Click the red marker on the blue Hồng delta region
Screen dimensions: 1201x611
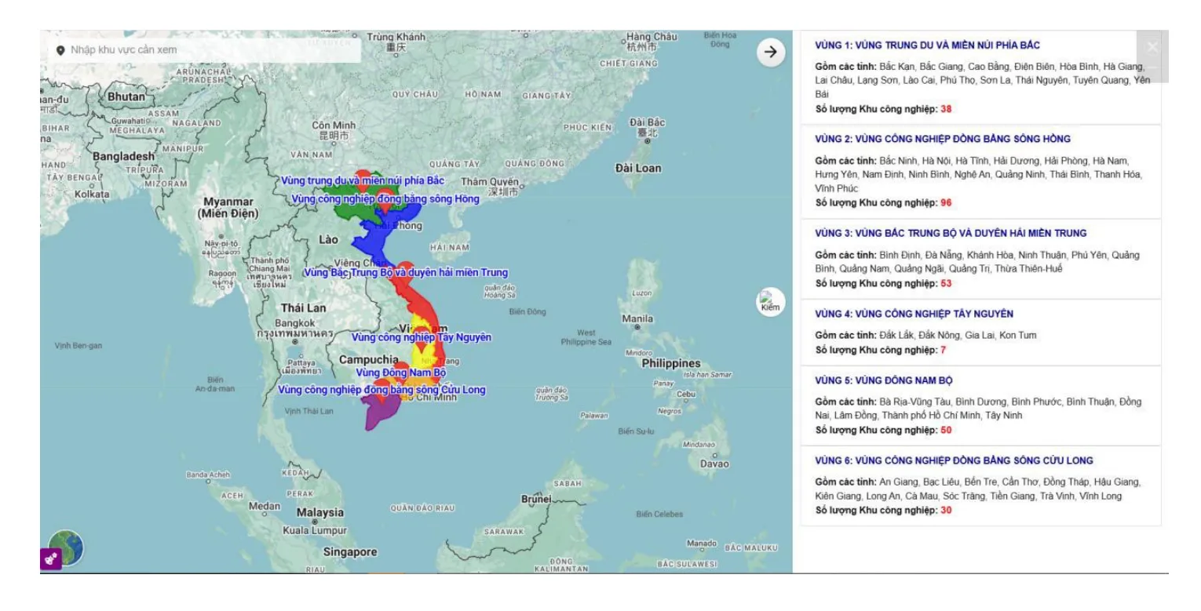click(x=385, y=198)
